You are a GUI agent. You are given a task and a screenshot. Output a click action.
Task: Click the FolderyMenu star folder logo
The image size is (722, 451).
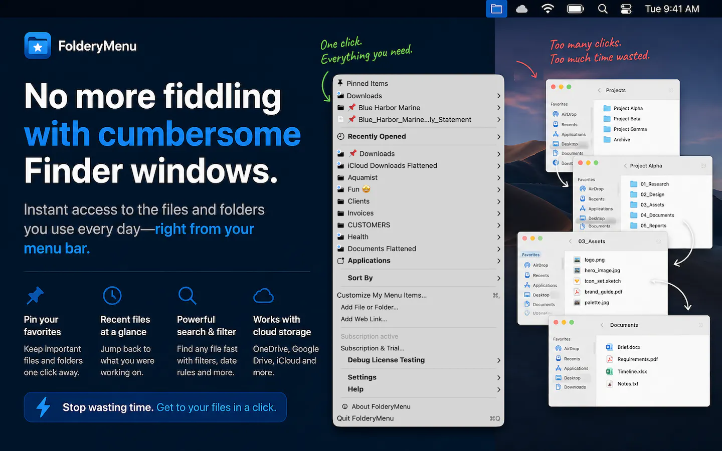point(38,46)
